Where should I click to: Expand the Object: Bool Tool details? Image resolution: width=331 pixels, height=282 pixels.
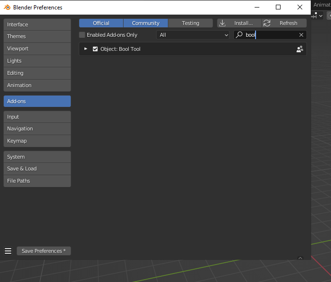pyautogui.click(x=86, y=49)
